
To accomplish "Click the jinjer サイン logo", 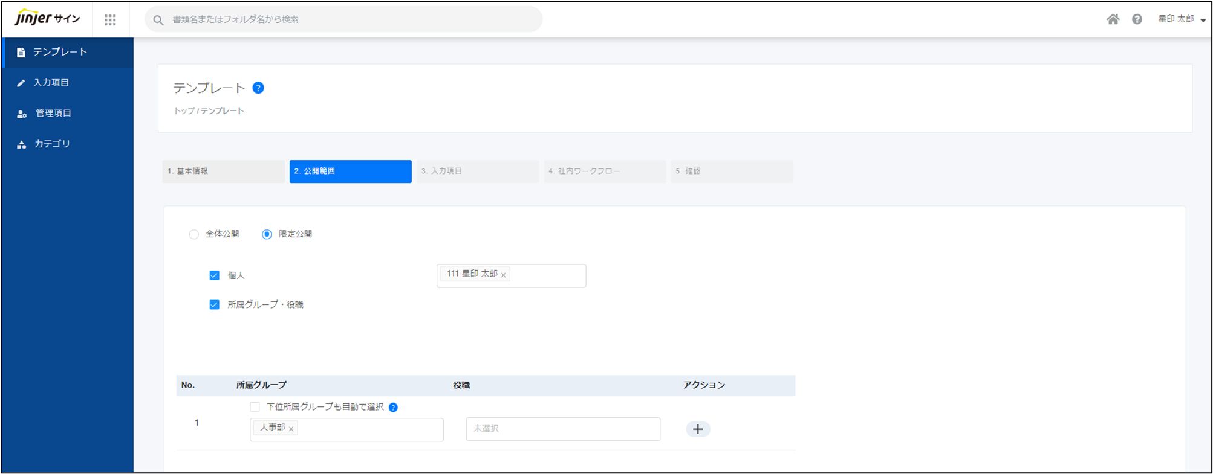I will (47, 19).
